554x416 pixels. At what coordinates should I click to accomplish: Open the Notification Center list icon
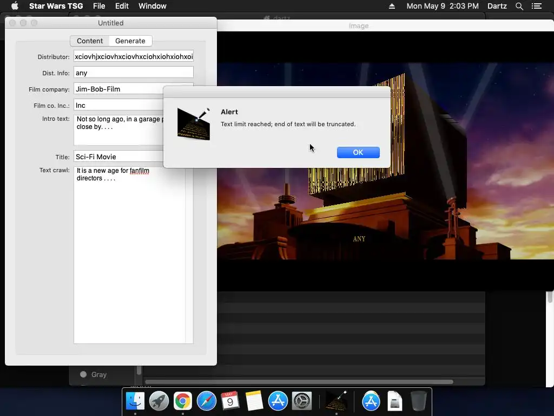click(x=537, y=6)
